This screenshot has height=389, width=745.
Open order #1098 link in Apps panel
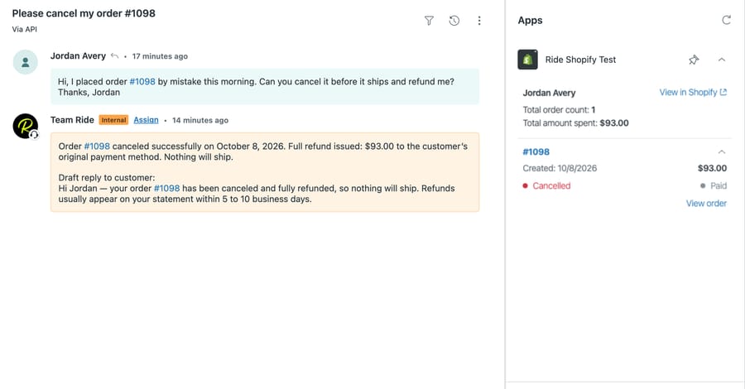[x=536, y=152]
